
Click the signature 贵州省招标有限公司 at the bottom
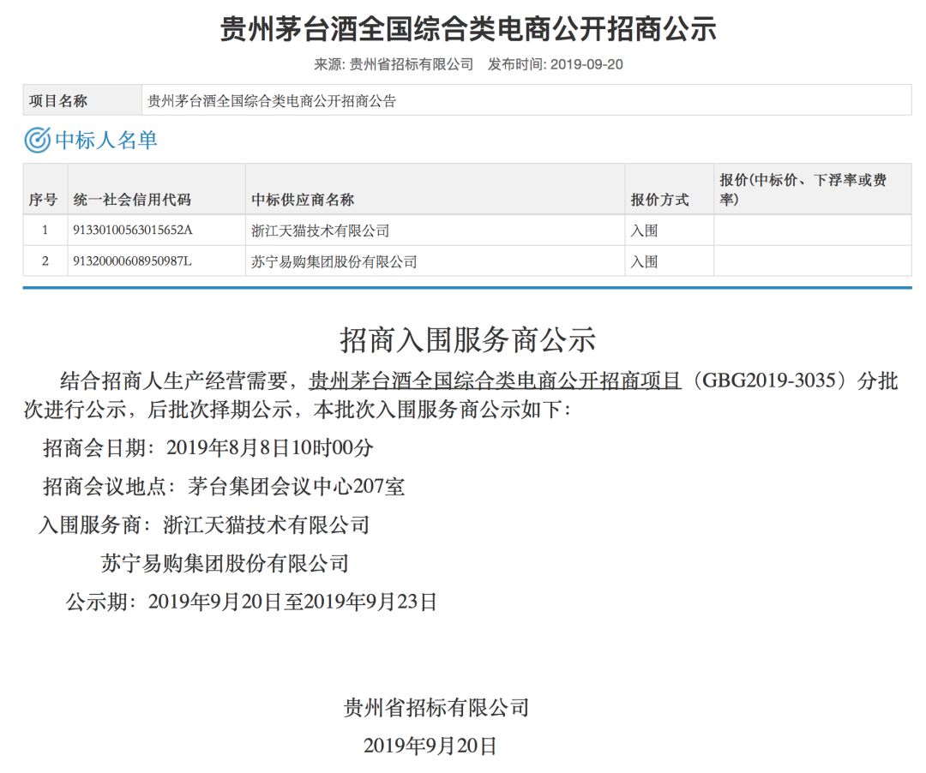[436, 707]
